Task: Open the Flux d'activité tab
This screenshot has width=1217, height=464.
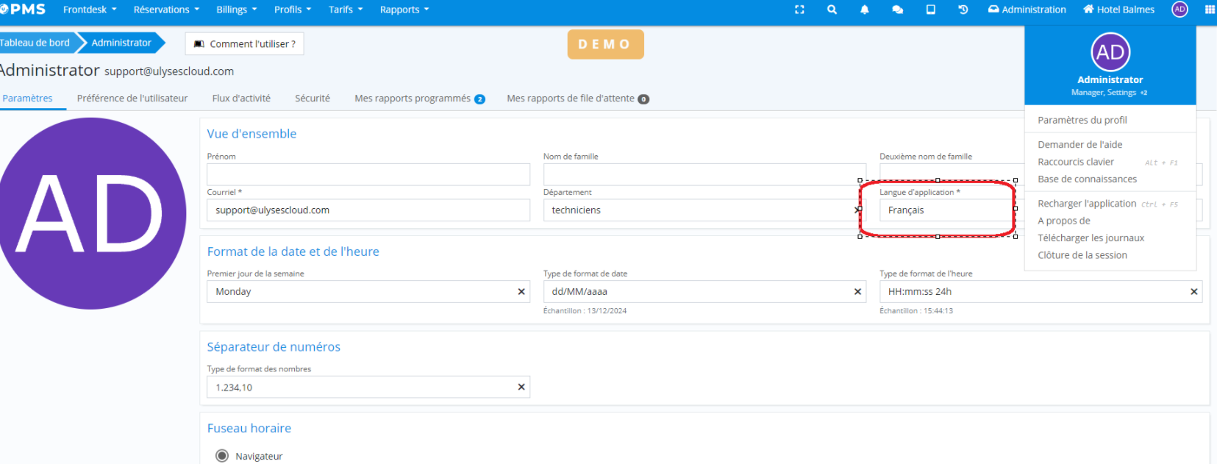Action: (241, 99)
